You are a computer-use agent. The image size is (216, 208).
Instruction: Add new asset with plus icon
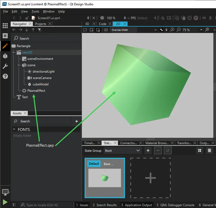77,121
